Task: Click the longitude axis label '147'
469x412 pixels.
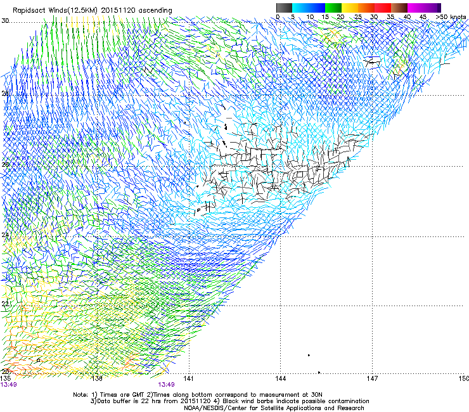Action: (372, 379)
